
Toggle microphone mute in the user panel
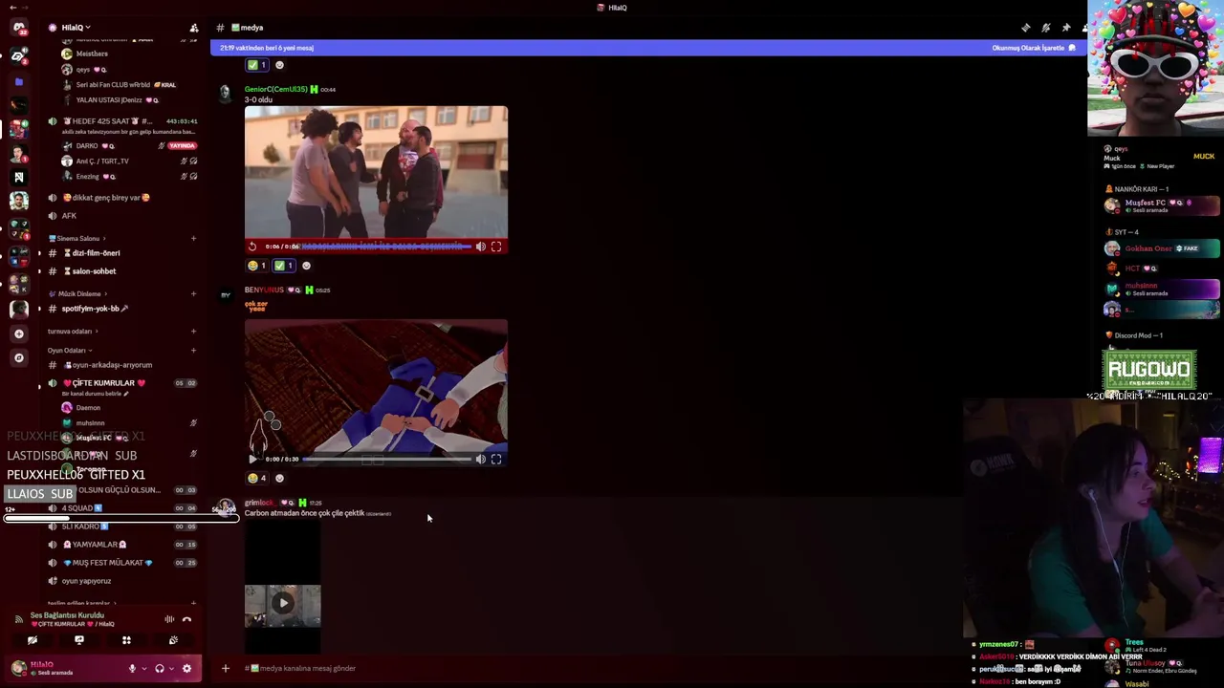coord(132,668)
